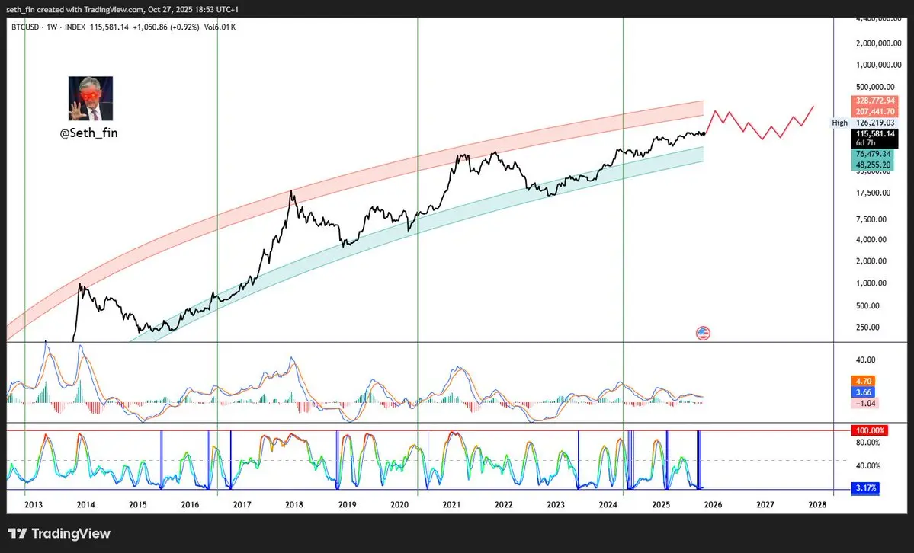Viewport: 914px width, 553px height.
Task: Click the 500,000.00 price axis label
Action: coord(875,87)
